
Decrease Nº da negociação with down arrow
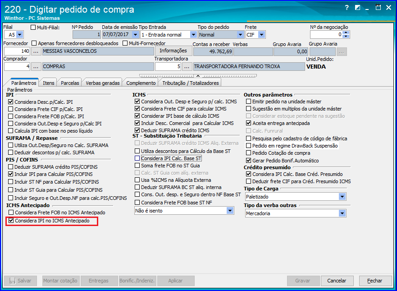pyautogui.click(x=347, y=36)
